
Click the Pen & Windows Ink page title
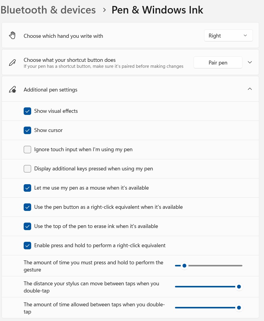tap(157, 10)
